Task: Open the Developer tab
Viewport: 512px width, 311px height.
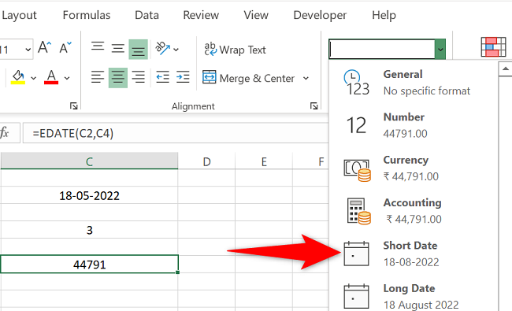Action: pos(320,15)
